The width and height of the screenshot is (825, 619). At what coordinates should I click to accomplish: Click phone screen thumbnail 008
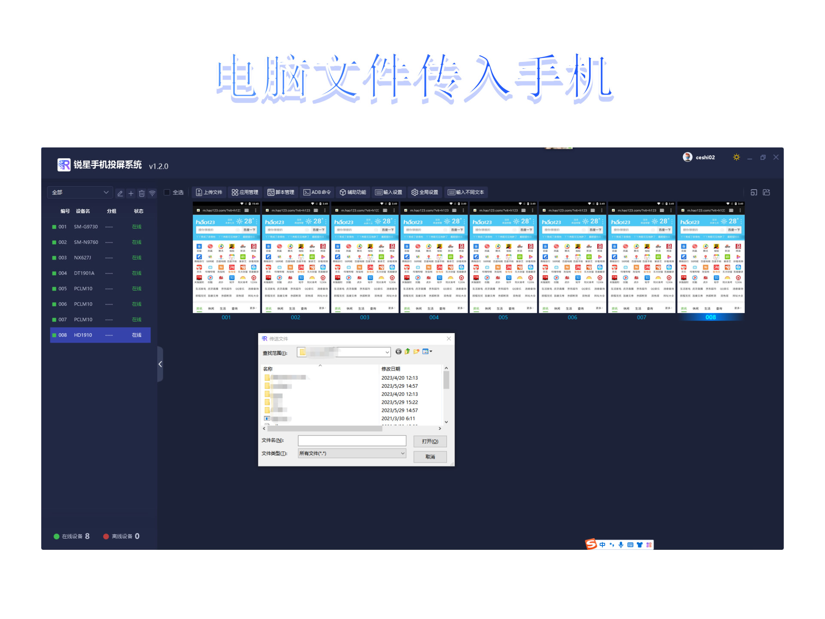click(x=711, y=257)
